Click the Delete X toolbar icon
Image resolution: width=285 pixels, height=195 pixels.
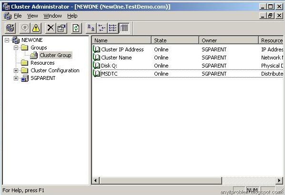51,28
